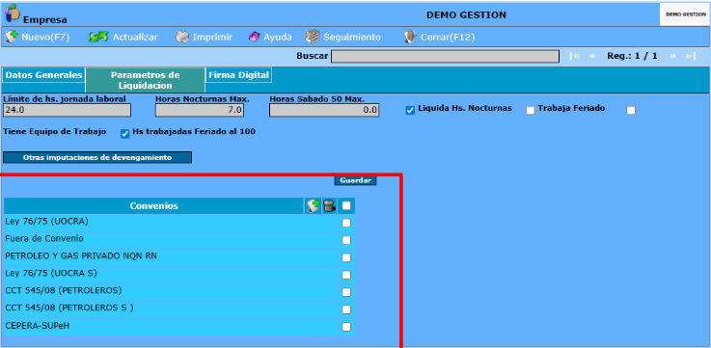Uncheck Liquida Hs. Nocturnas checkbox
The height and width of the screenshot is (348, 711).
point(410,110)
